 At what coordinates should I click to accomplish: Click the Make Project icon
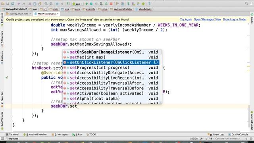[x=68, y=4]
